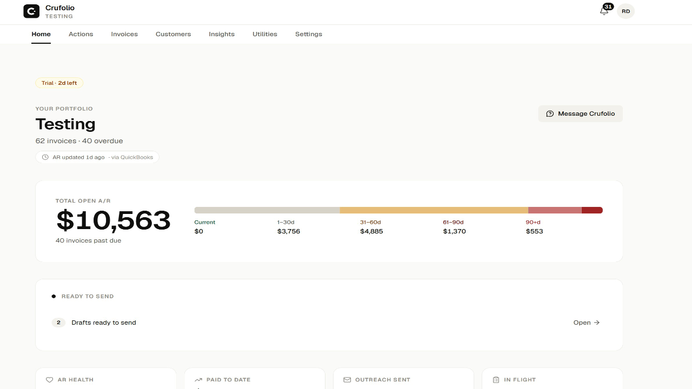View the Insights tab

click(x=222, y=34)
